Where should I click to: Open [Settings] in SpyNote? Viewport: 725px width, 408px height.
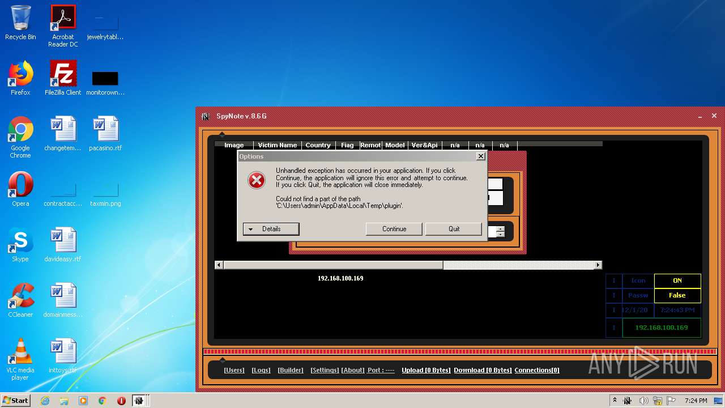pyautogui.click(x=325, y=370)
